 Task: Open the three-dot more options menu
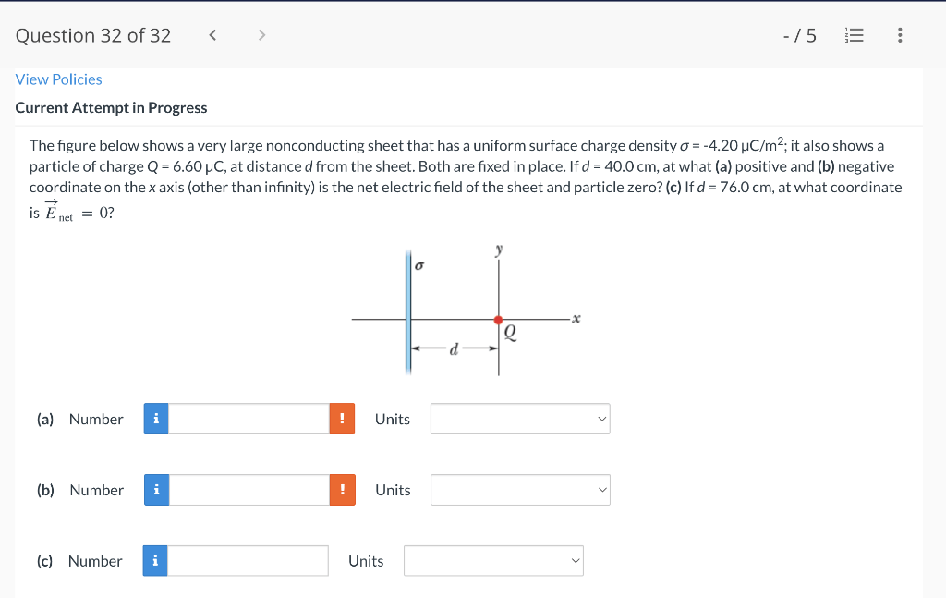(900, 36)
